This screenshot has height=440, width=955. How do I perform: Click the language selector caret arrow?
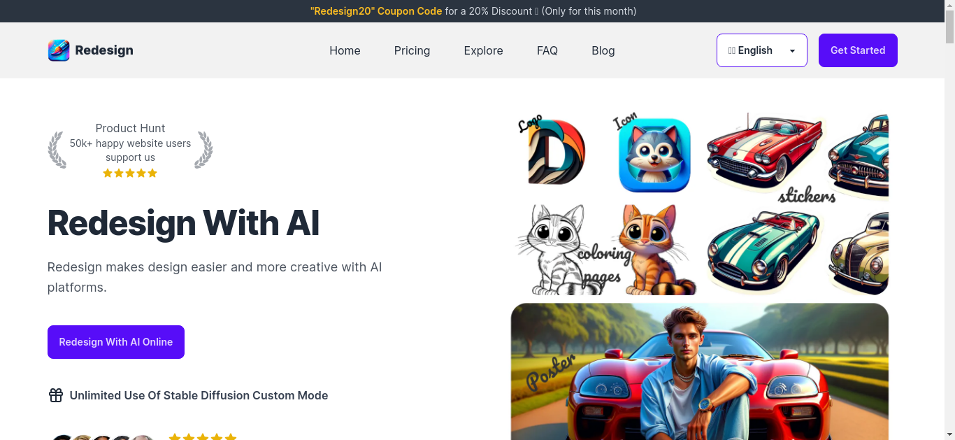[x=792, y=51]
